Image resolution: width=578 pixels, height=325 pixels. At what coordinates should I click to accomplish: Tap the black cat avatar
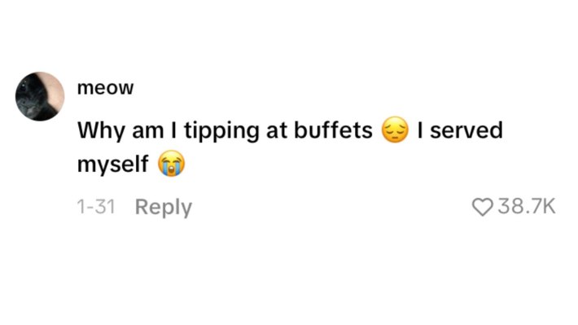(x=40, y=96)
